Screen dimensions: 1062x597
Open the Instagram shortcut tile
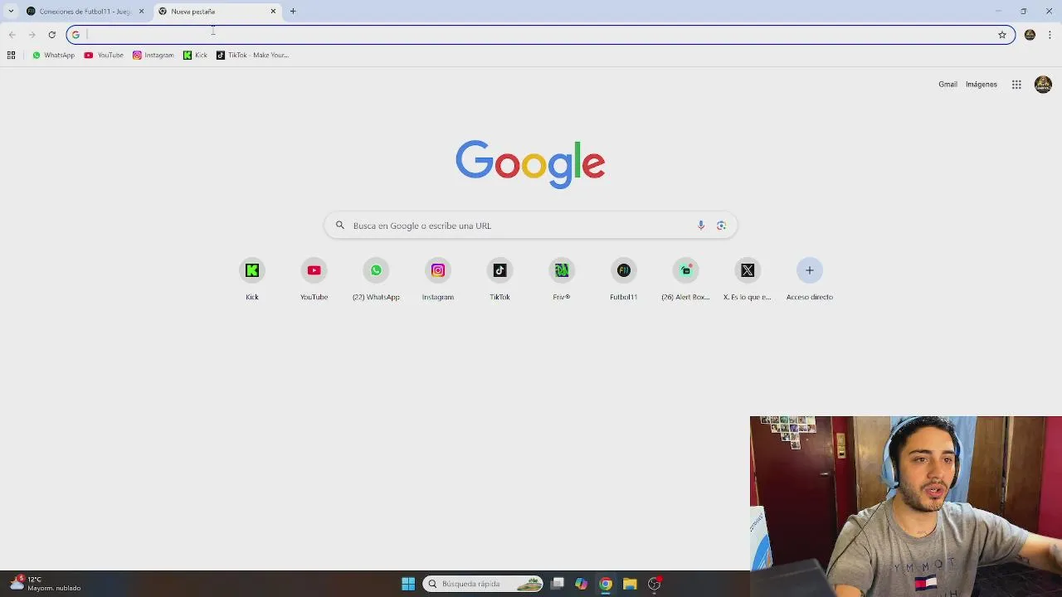click(x=438, y=280)
